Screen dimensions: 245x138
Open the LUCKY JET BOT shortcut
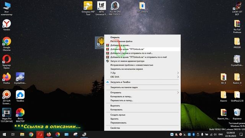point(237,8)
